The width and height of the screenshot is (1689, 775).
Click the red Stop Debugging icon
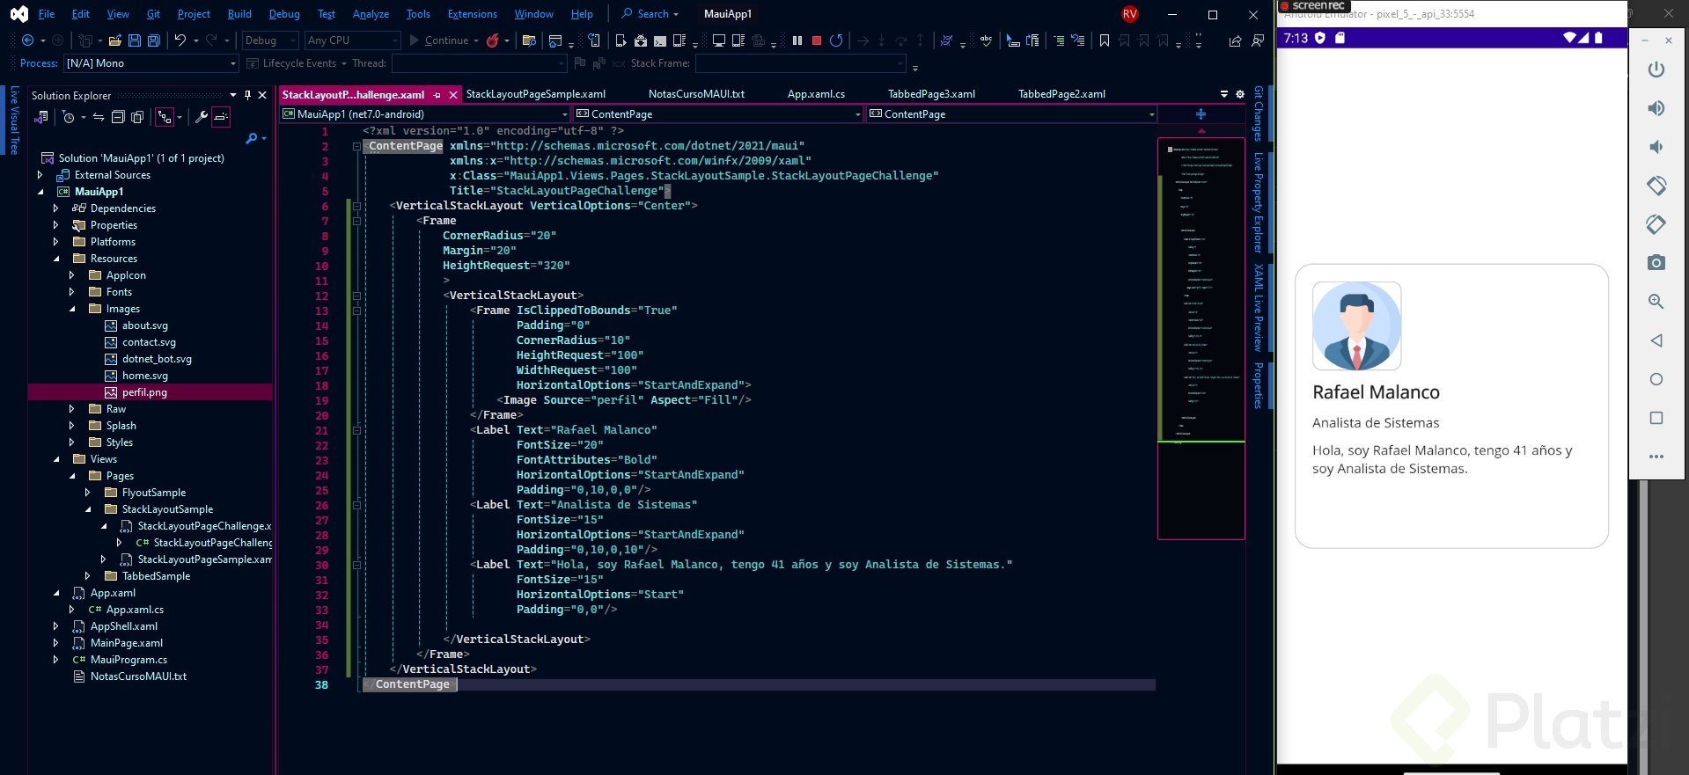(x=817, y=40)
